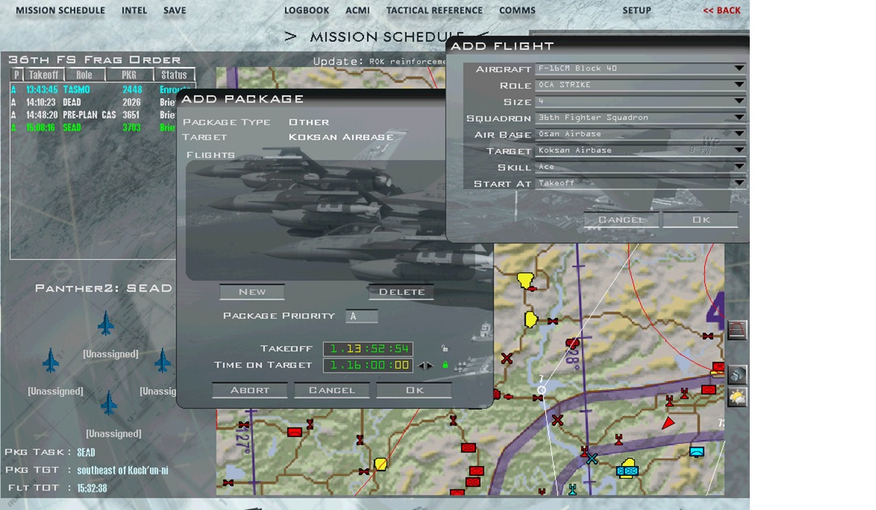876x510 pixels.
Task: Click Delete in Add Package dialog
Action: [x=401, y=292]
